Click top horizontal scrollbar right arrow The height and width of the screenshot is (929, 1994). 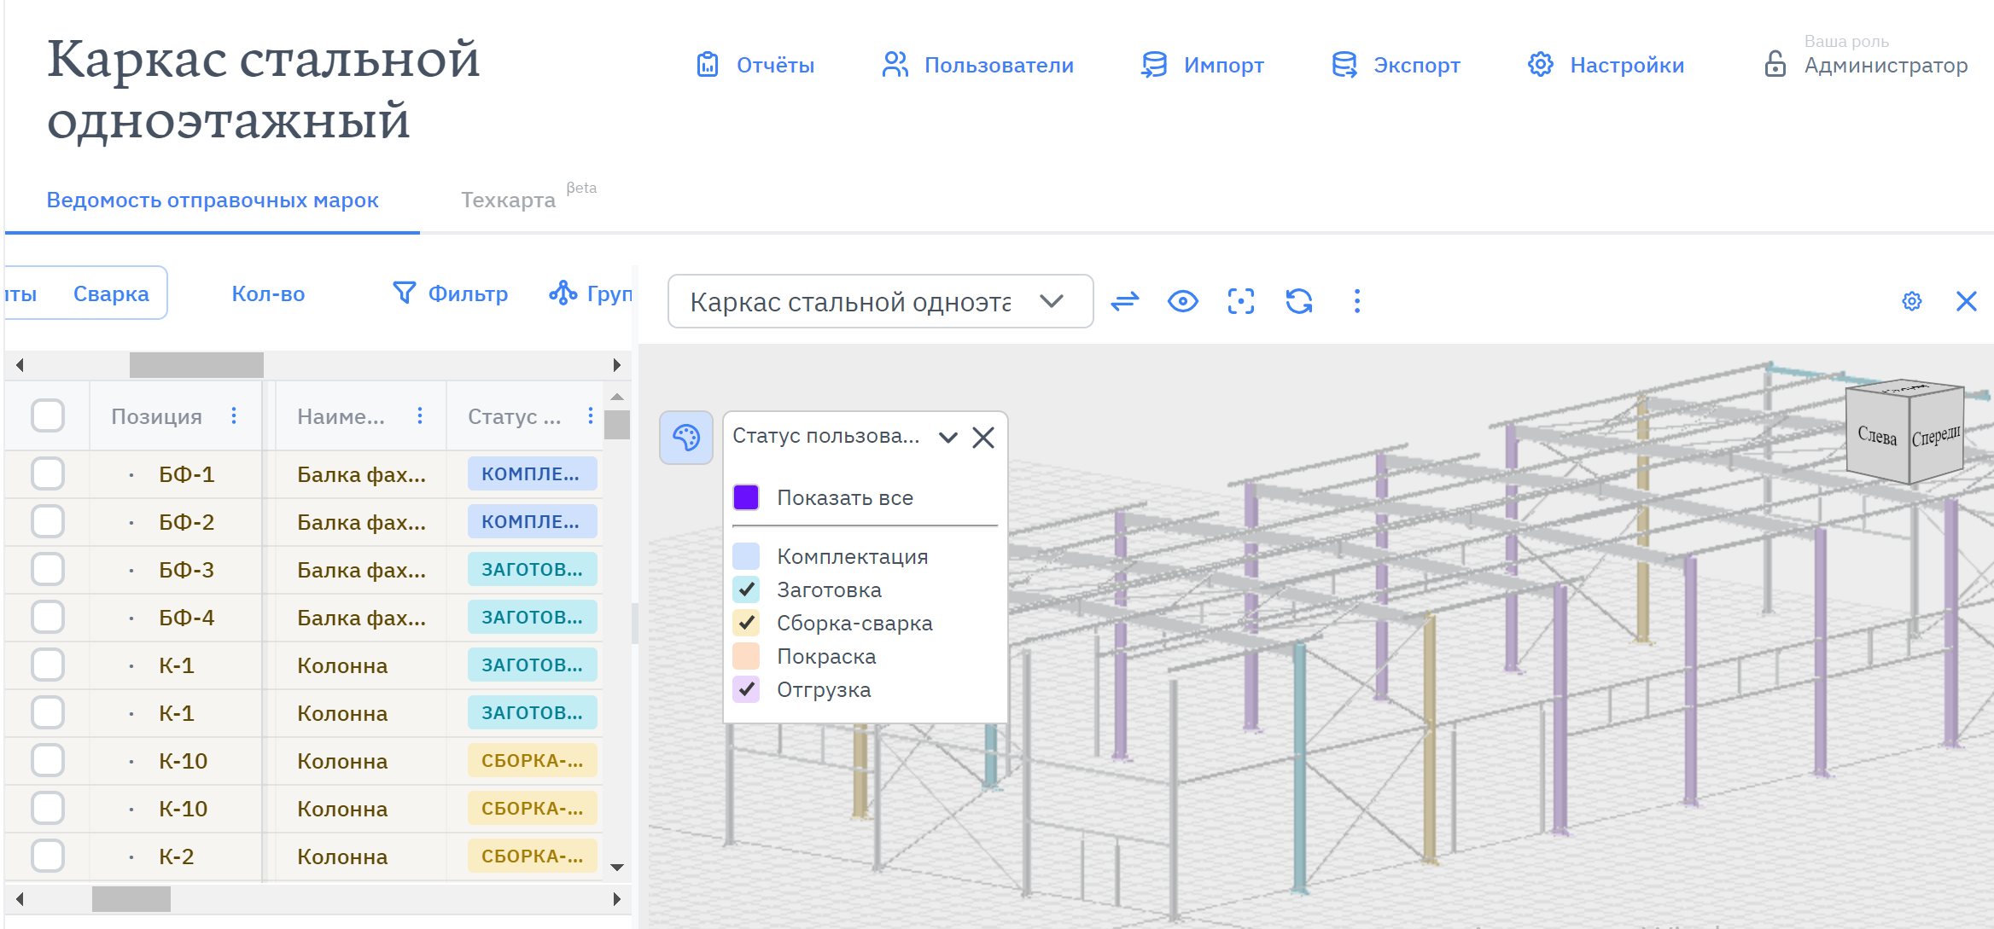[x=616, y=365]
